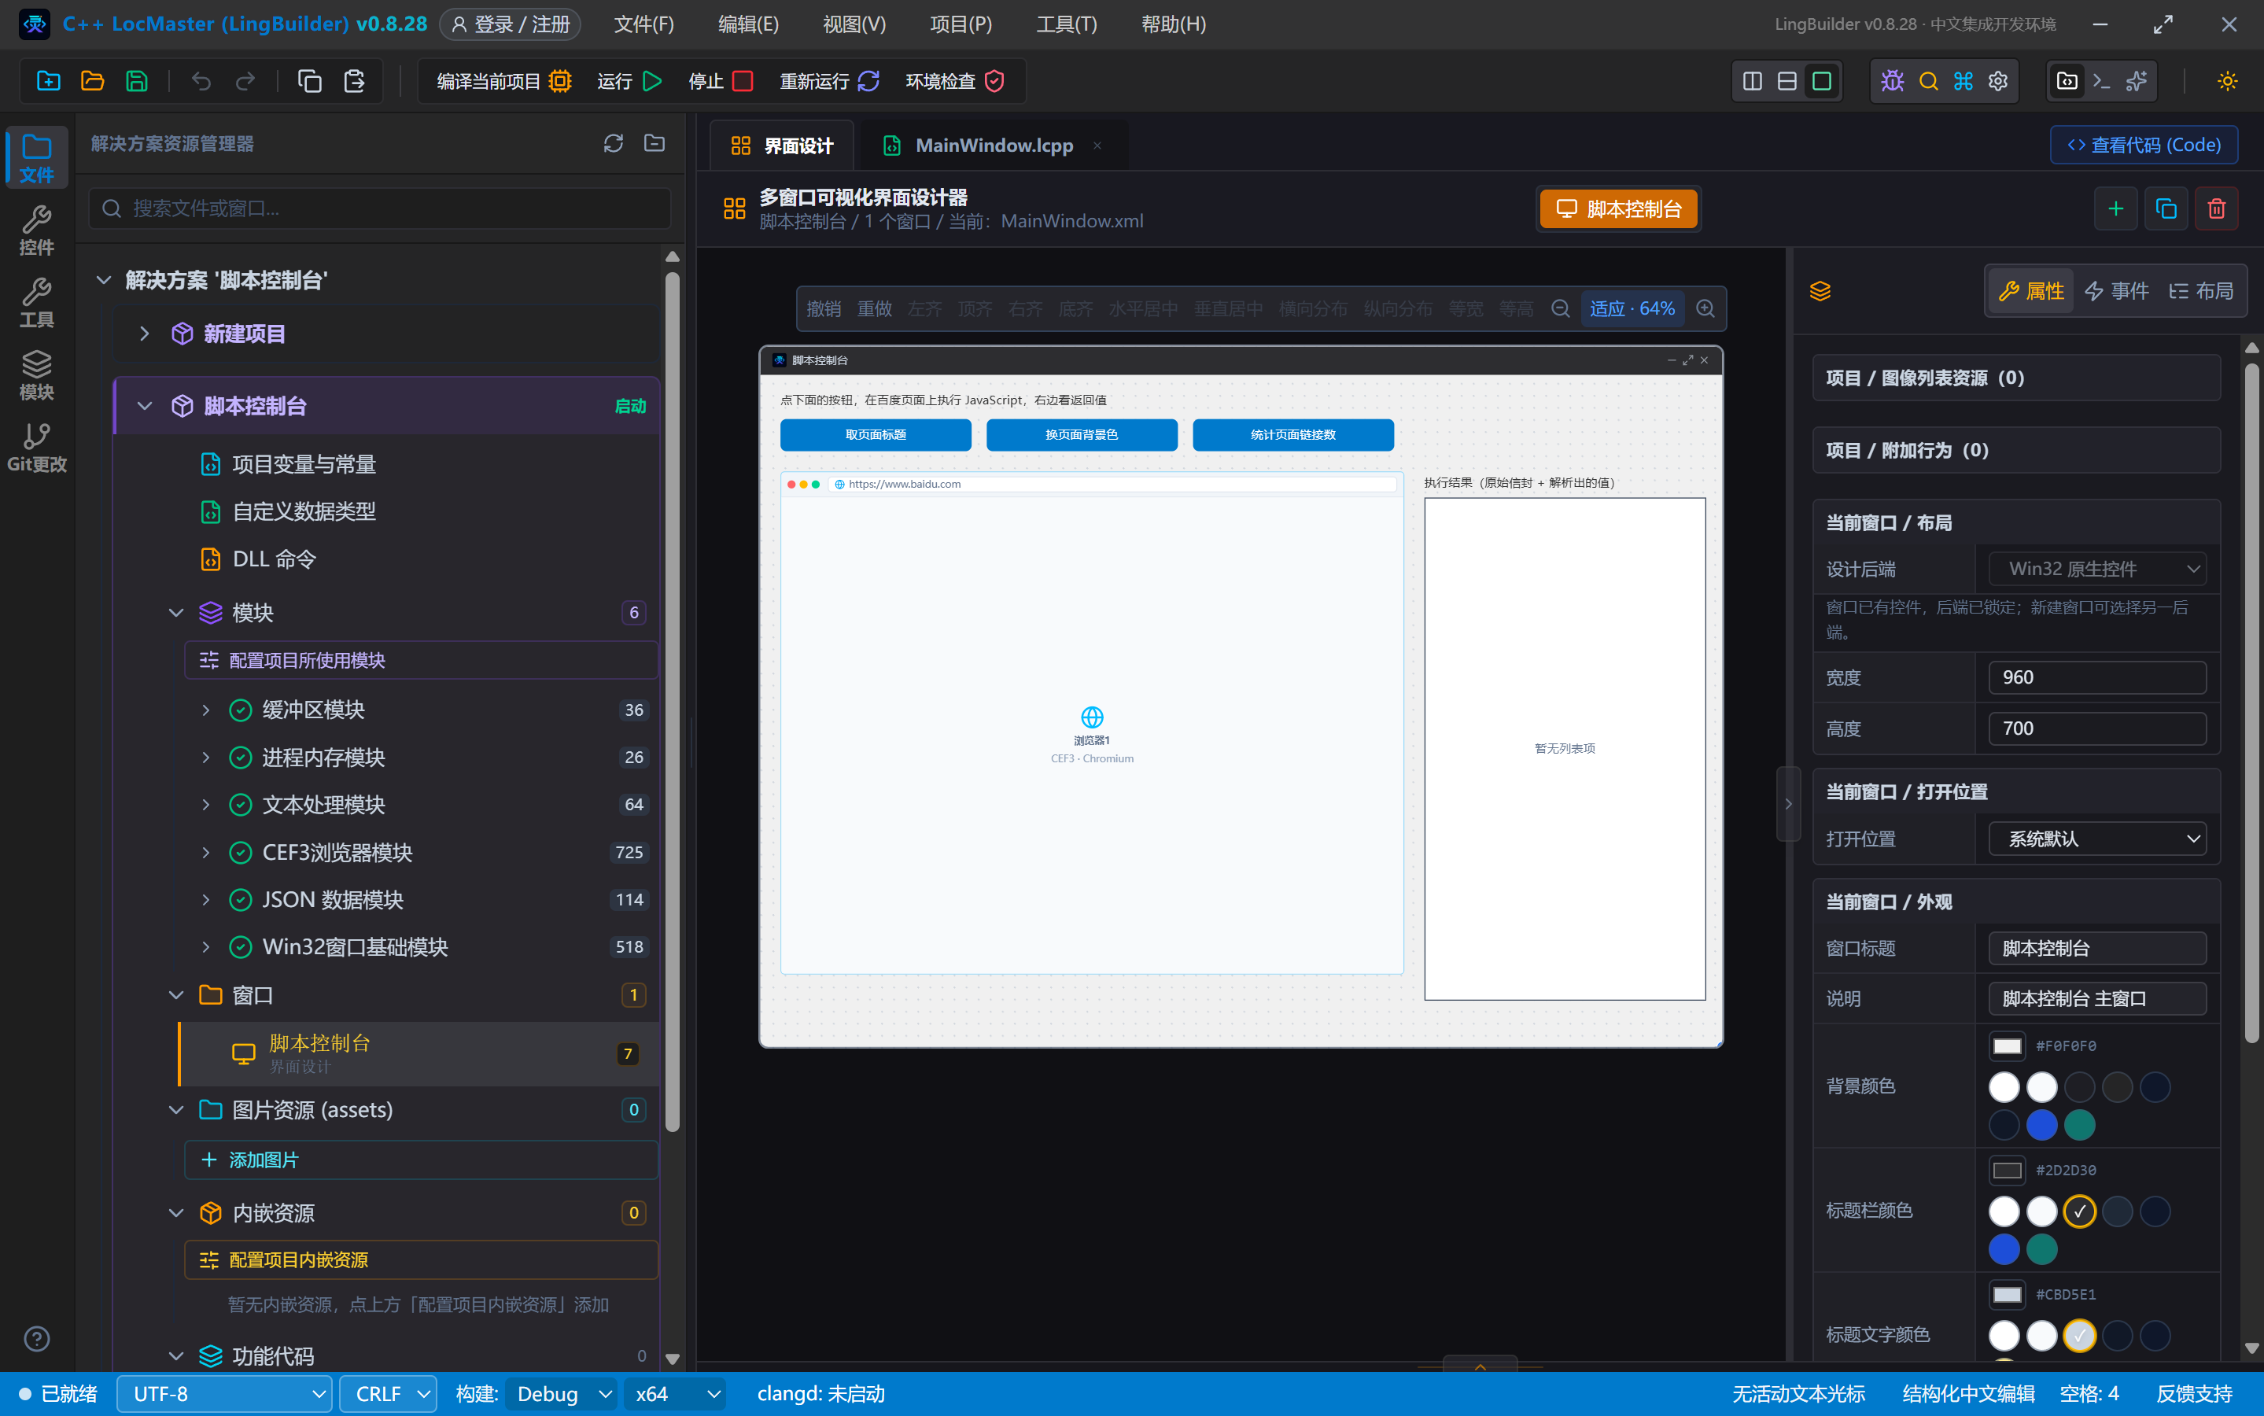Open the 工具(T) menu
The width and height of the screenshot is (2264, 1416).
click(x=1067, y=24)
